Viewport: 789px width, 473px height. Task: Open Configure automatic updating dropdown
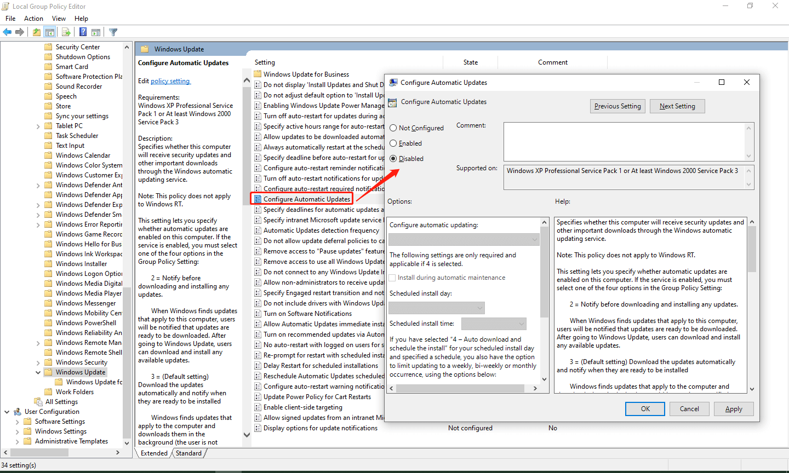coord(464,240)
